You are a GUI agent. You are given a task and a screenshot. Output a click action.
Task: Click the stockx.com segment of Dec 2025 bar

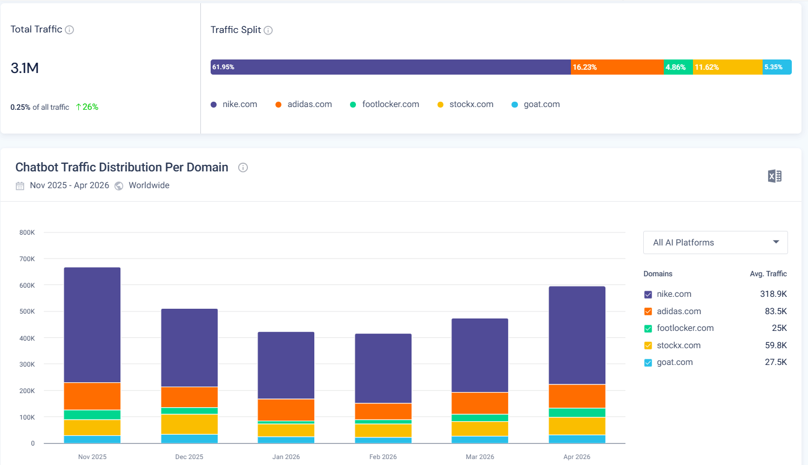tap(189, 424)
